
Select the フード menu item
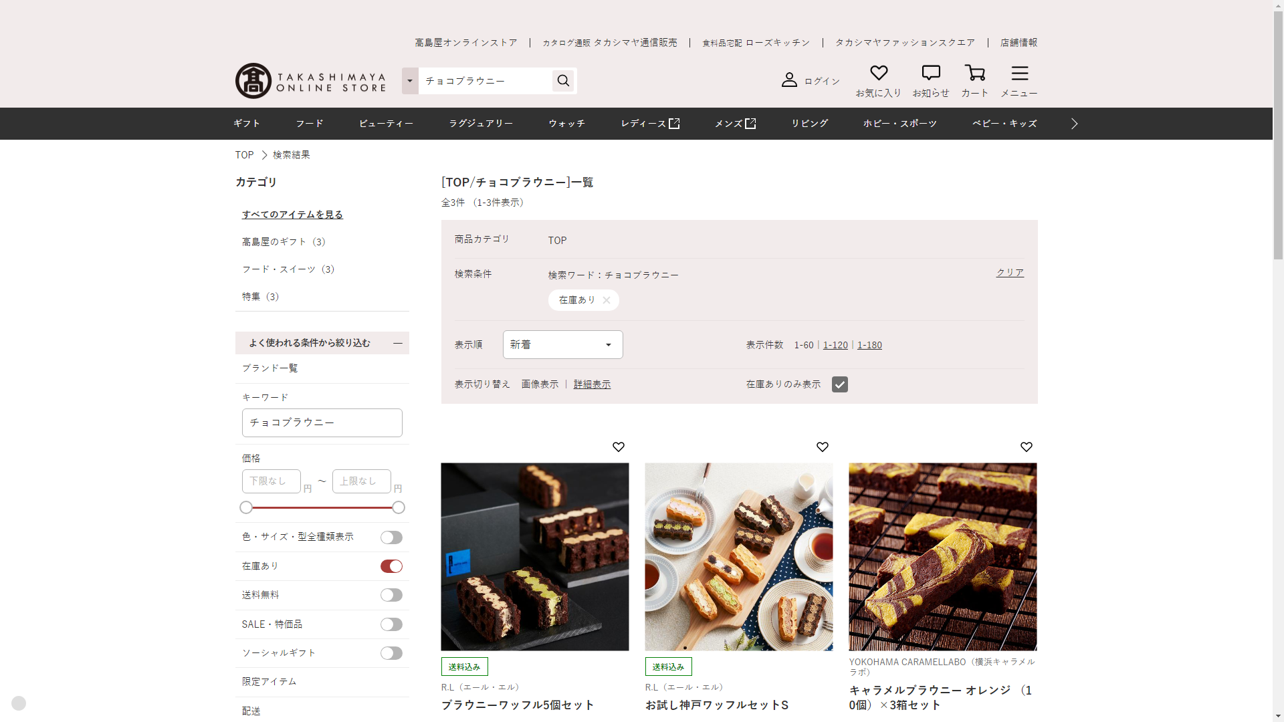[310, 124]
